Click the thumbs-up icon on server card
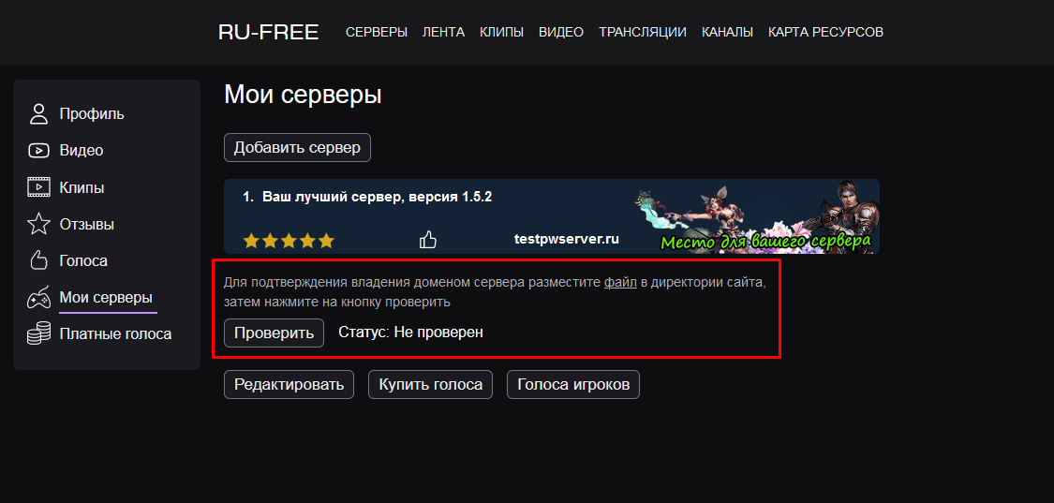 (428, 240)
